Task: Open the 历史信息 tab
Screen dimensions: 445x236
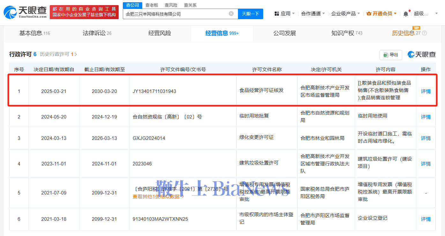Action: pyautogui.click(x=403, y=33)
